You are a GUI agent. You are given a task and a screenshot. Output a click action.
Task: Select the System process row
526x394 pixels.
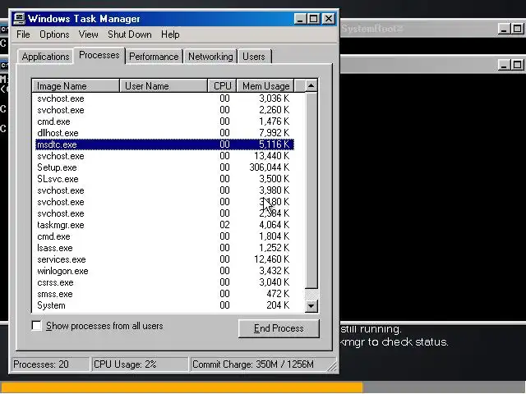tap(164, 305)
